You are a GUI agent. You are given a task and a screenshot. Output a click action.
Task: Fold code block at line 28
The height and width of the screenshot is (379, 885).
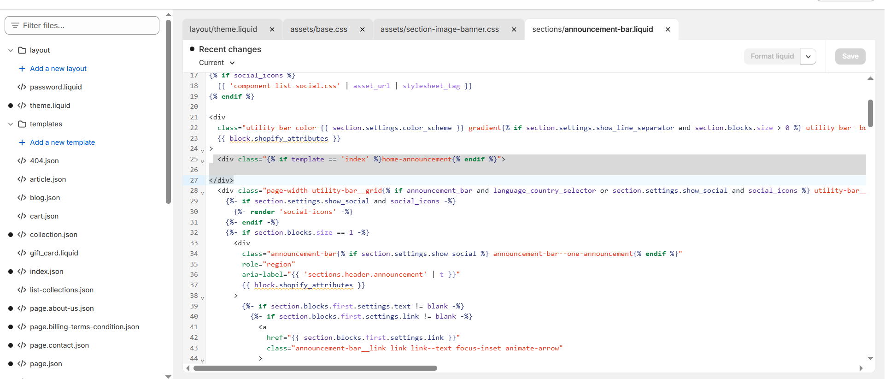click(x=202, y=193)
